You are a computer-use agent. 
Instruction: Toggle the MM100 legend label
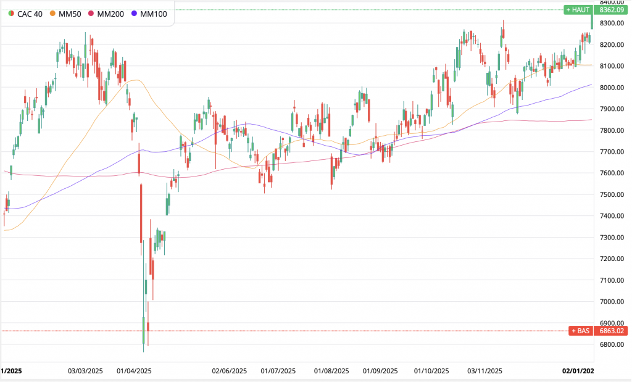pos(154,14)
